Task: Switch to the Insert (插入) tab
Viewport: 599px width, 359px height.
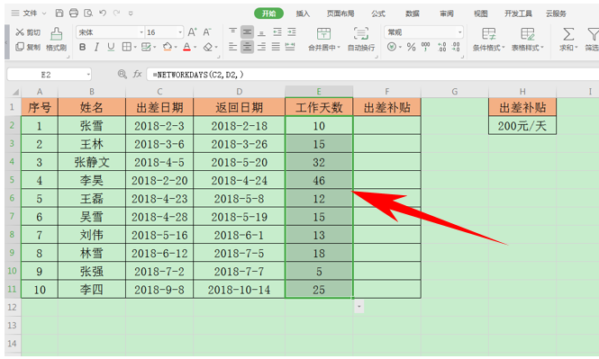Action: pyautogui.click(x=303, y=13)
